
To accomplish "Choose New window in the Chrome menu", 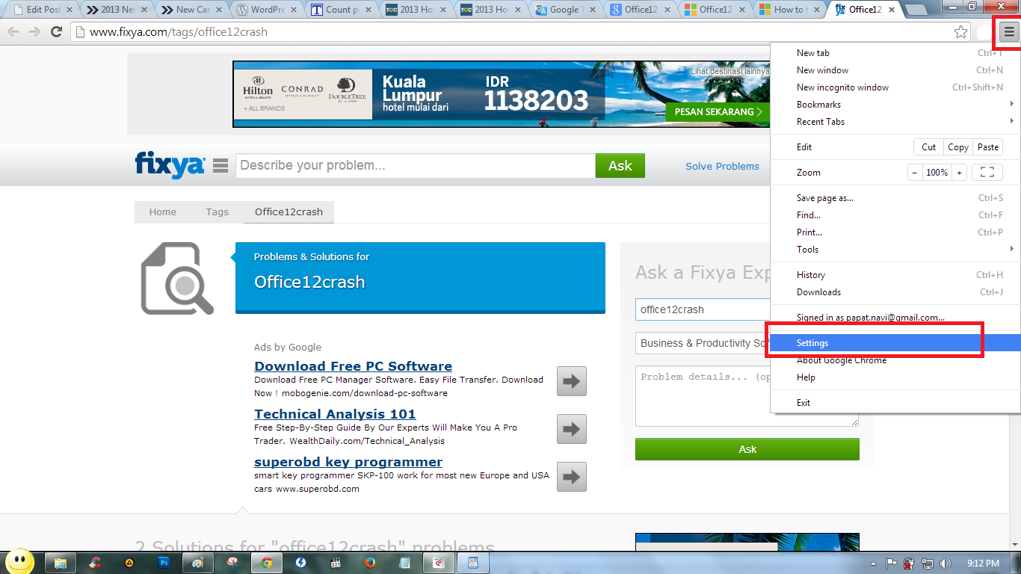I will 895,70.
